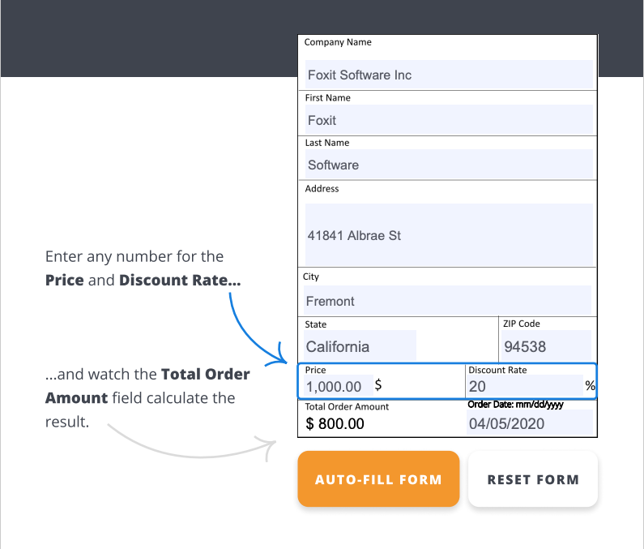Click the Price field showing 1,000.00
644x549 pixels.
[x=336, y=387]
